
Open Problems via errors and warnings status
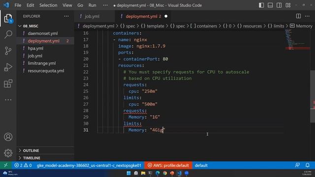(23, 165)
